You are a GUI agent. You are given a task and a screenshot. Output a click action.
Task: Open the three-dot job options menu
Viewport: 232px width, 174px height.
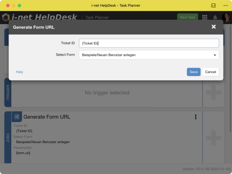pos(196,117)
